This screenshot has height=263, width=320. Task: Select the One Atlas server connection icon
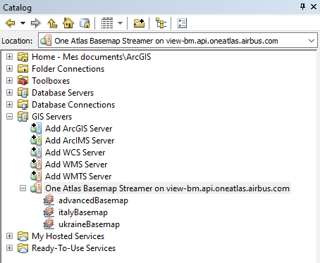click(36, 188)
